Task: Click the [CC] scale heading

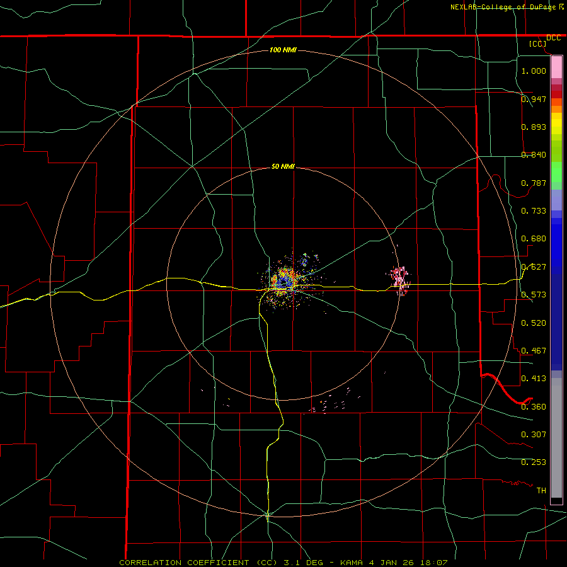Action: click(538, 43)
